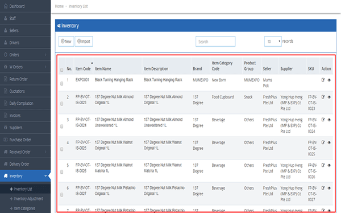
Task: Click the Suppliers icon in sidebar
Action: click(x=6, y=128)
